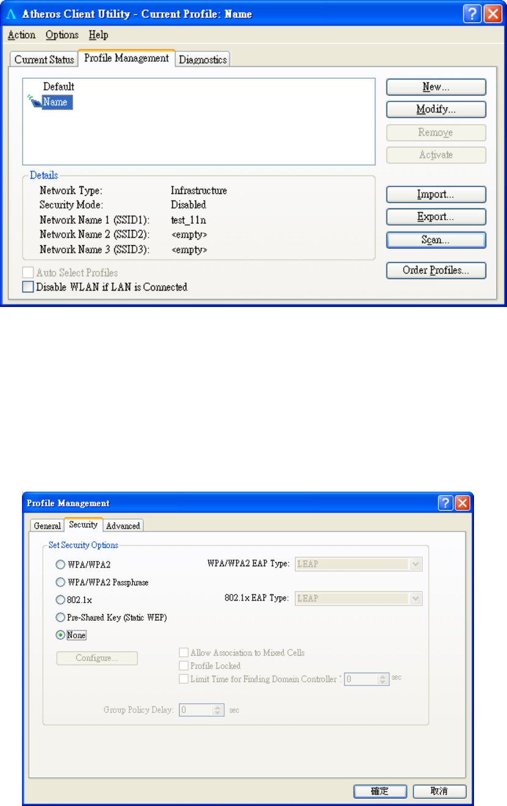Click the Security Mode Disabled value
Screen dimensions: 507x806
click(188, 205)
